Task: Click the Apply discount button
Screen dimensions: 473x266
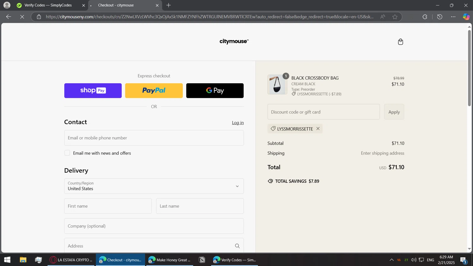Action: pos(394,112)
